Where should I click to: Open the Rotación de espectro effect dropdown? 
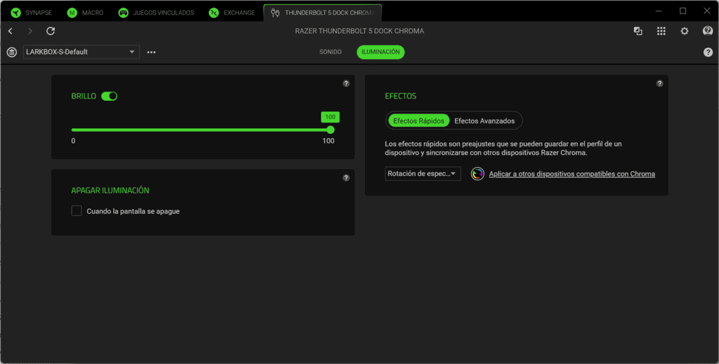423,174
